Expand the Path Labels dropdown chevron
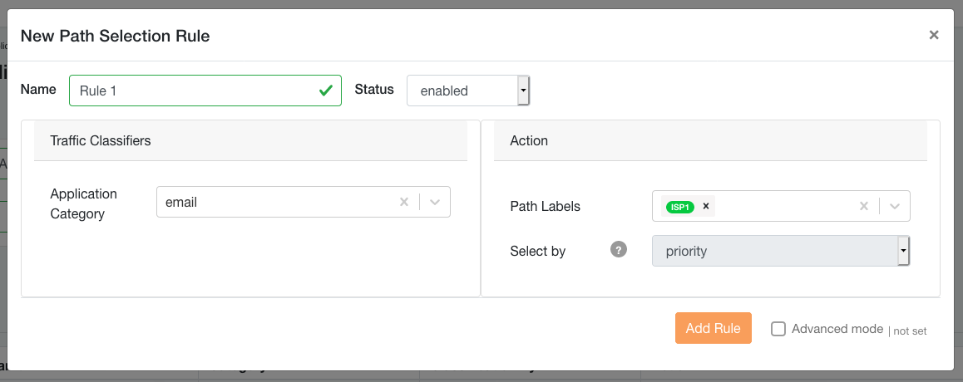 (895, 207)
